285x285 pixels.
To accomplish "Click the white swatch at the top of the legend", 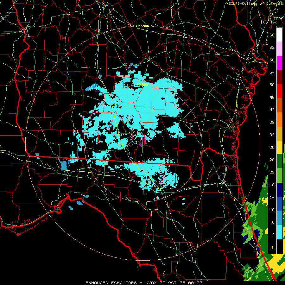I will [x=280, y=35].
